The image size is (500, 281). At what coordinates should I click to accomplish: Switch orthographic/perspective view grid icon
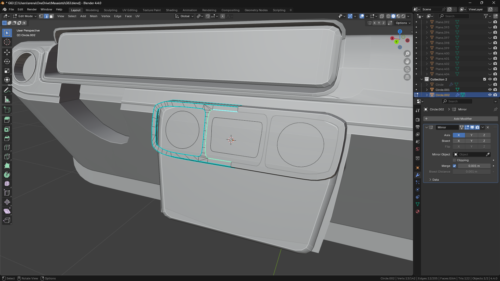(x=407, y=77)
